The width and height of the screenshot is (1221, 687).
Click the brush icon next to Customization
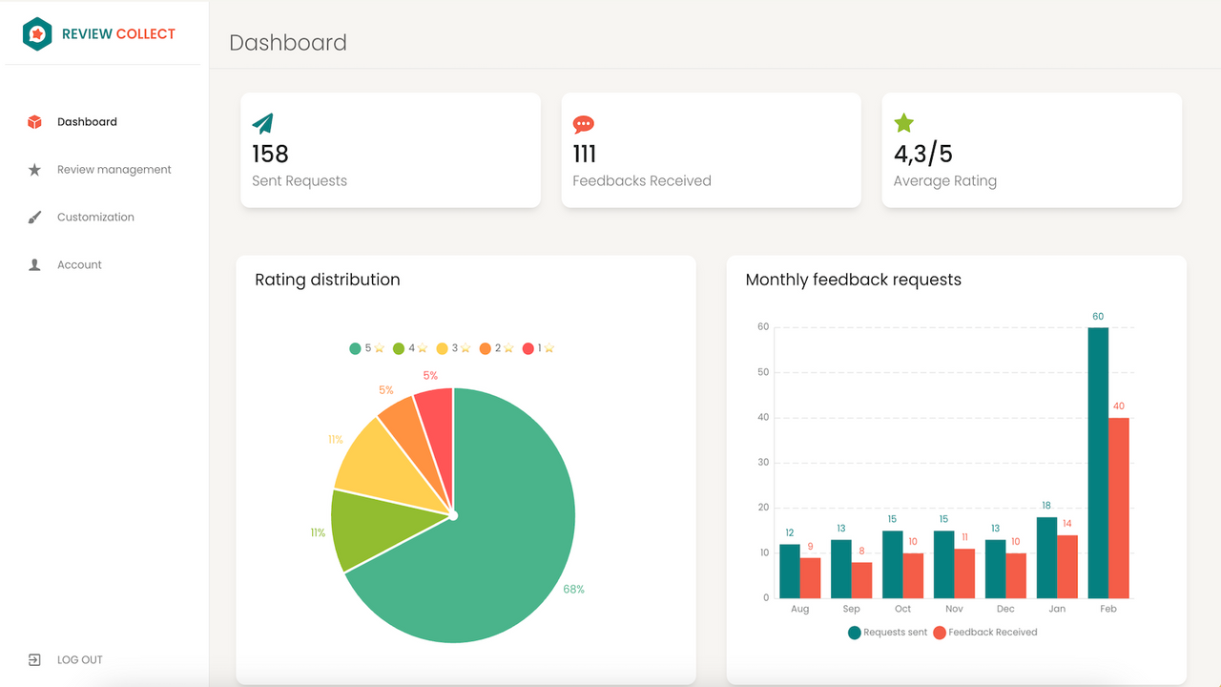coord(35,217)
